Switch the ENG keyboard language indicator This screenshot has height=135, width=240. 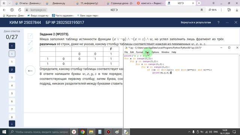pyautogui.click(x=216, y=132)
